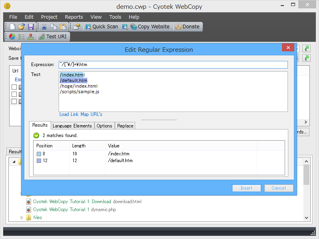
Task: Click the results panel scroll up arrow
Action: click(x=306, y=161)
